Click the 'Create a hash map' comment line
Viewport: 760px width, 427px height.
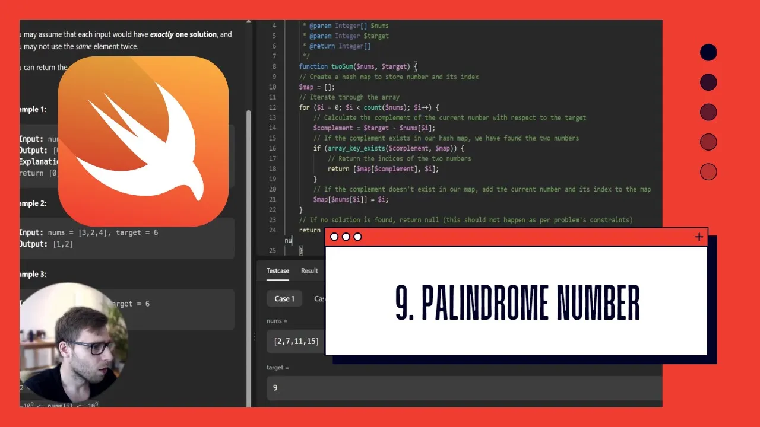coord(389,77)
